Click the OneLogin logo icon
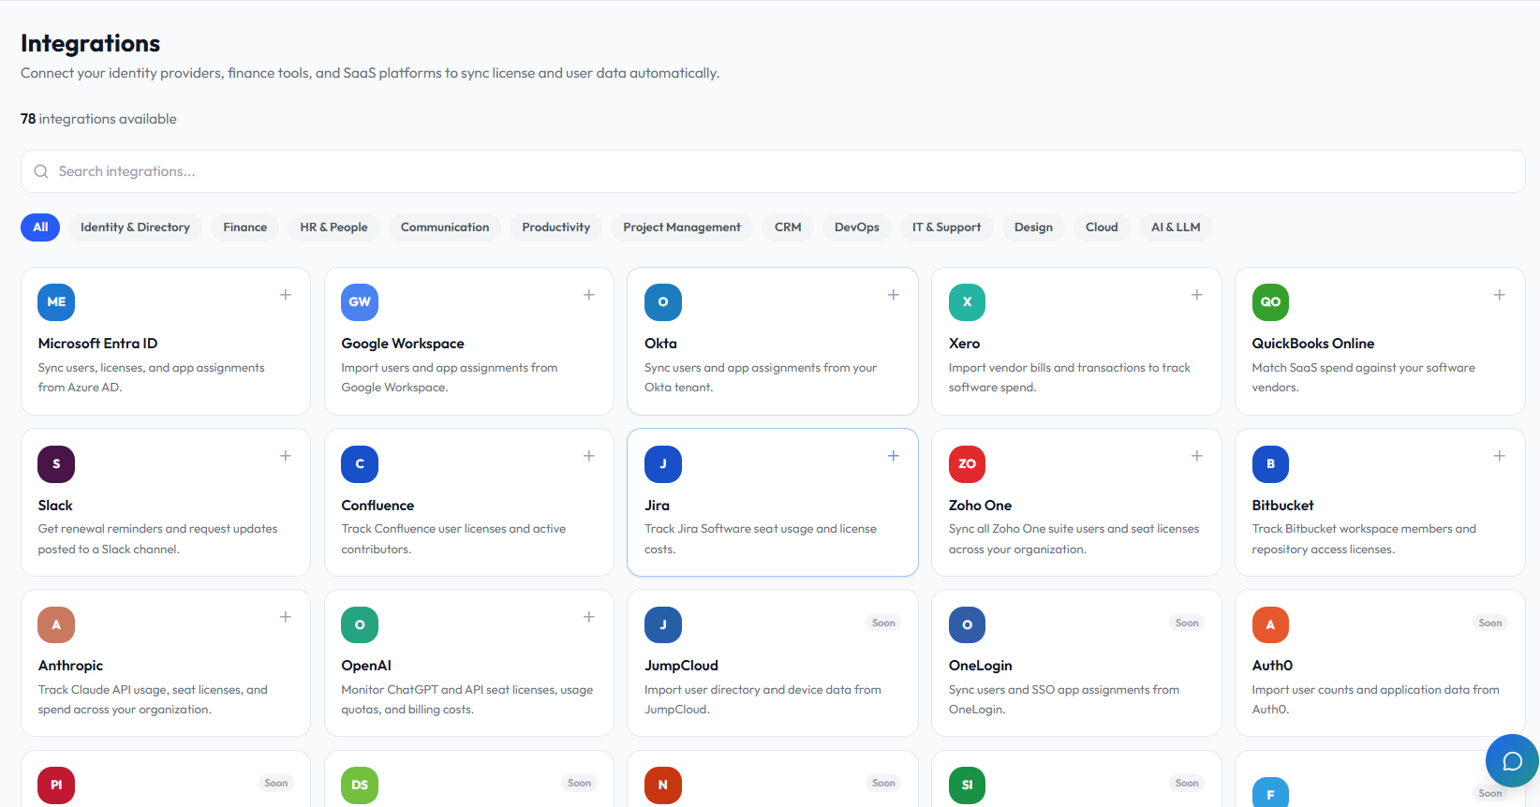 [x=967, y=624]
